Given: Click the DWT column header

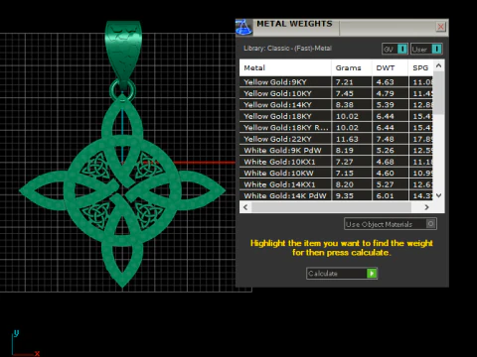Looking at the screenshot, I should pyautogui.click(x=390, y=68).
